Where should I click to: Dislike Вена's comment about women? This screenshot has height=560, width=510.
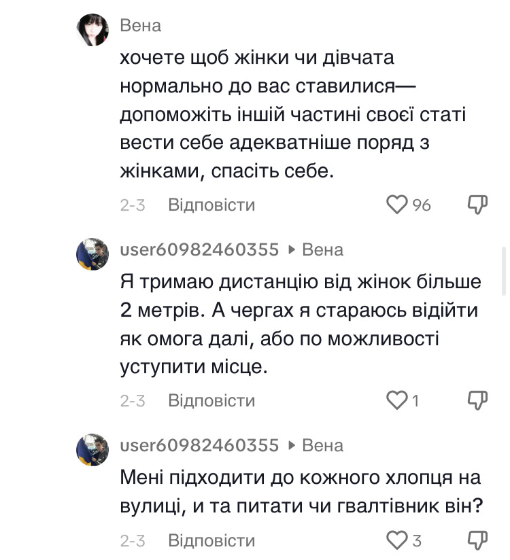(x=478, y=205)
